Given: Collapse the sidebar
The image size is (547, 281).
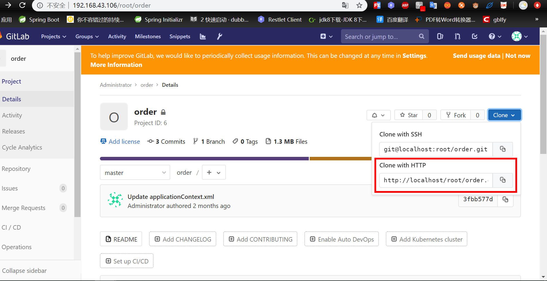Looking at the screenshot, I should (x=24, y=270).
